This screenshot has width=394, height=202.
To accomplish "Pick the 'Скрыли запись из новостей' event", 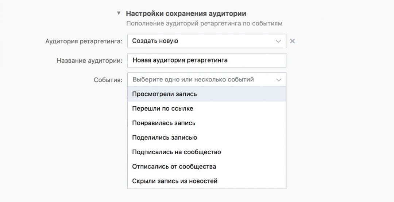I will (175, 181).
